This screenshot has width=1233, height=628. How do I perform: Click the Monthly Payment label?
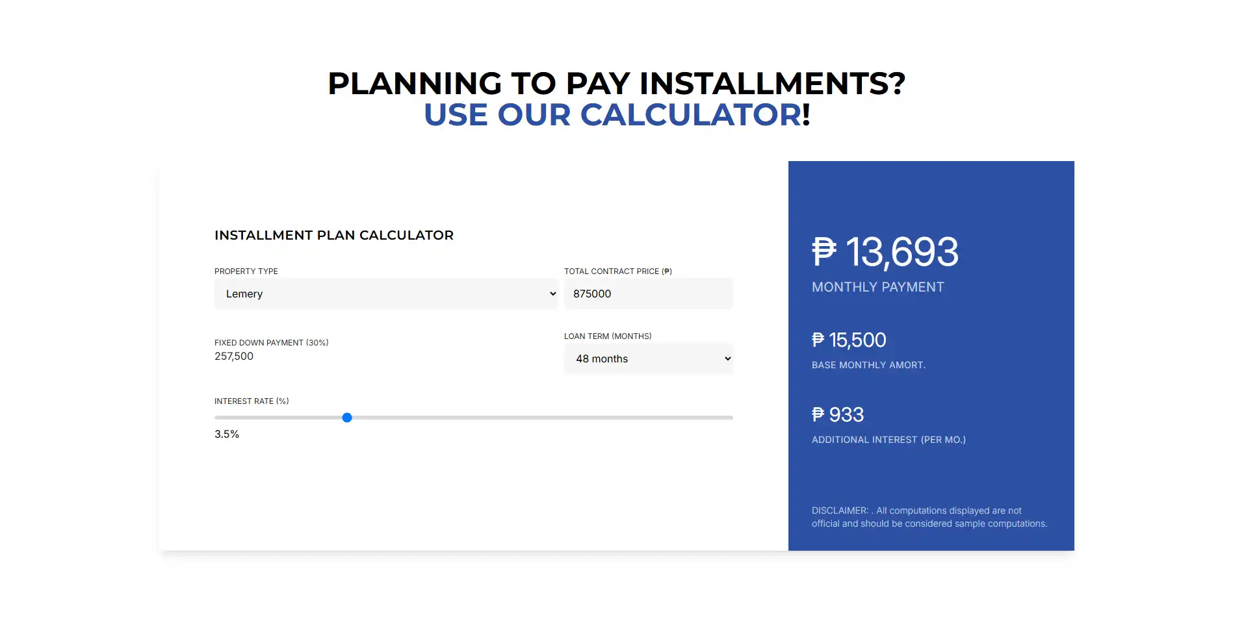(878, 287)
